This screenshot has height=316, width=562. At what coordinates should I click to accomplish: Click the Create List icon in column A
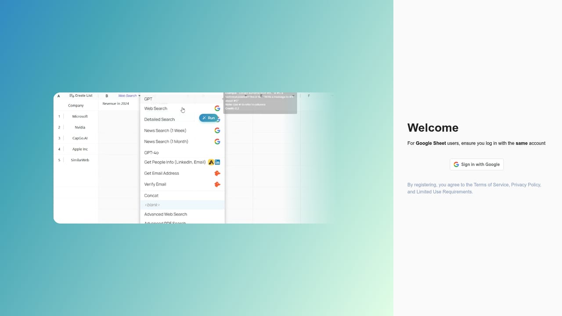click(72, 96)
